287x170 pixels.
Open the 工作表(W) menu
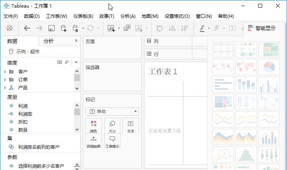click(57, 16)
